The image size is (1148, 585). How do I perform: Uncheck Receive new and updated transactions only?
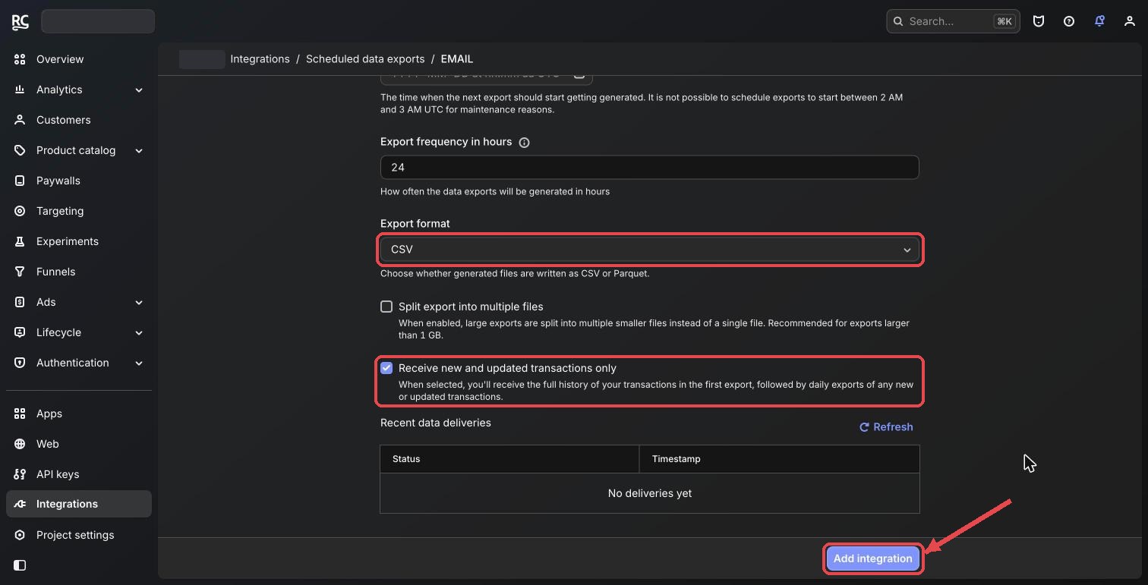(x=386, y=368)
